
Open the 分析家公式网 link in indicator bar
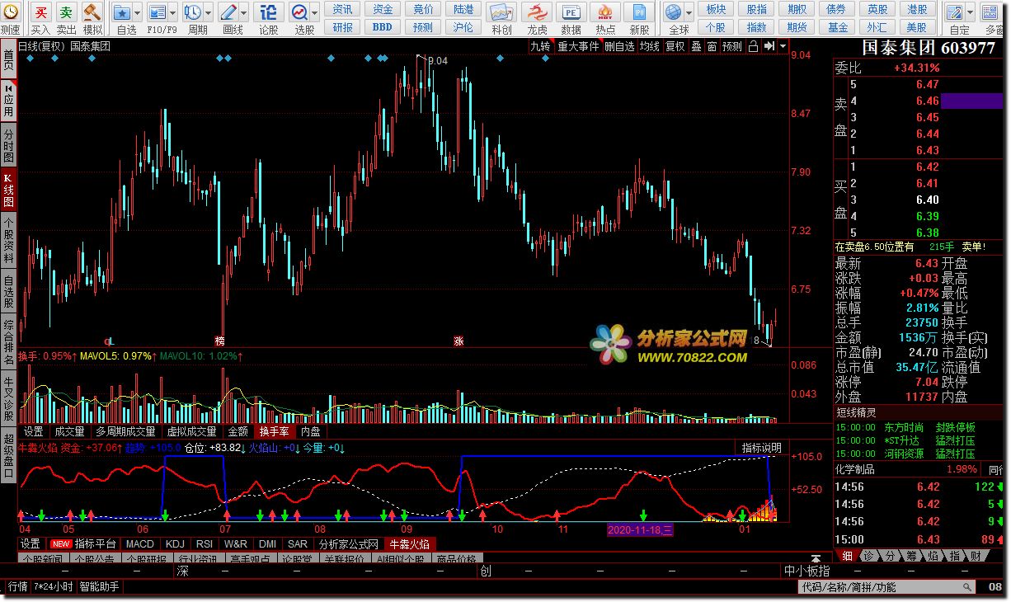pyautogui.click(x=348, y=544)
